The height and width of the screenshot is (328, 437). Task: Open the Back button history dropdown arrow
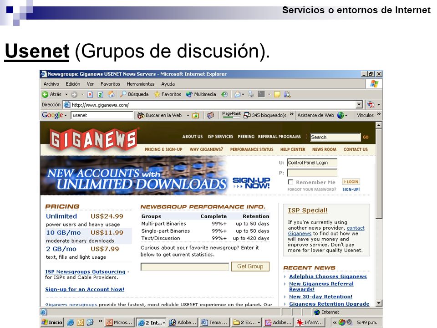click(66, 95)
